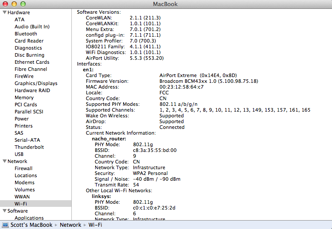332x229 pixels.
Task: Click the CoreWLAN version 2.1.1 value
Action: click(x=145, y=18)
